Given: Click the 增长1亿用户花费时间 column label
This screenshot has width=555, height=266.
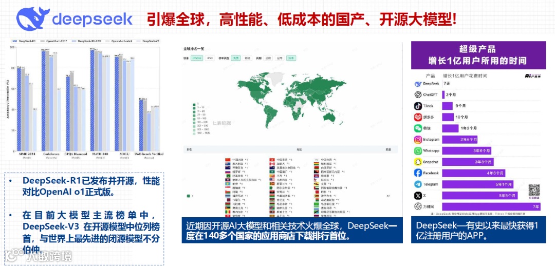Looking at the screenshot, I should click(x=465, y=75).
